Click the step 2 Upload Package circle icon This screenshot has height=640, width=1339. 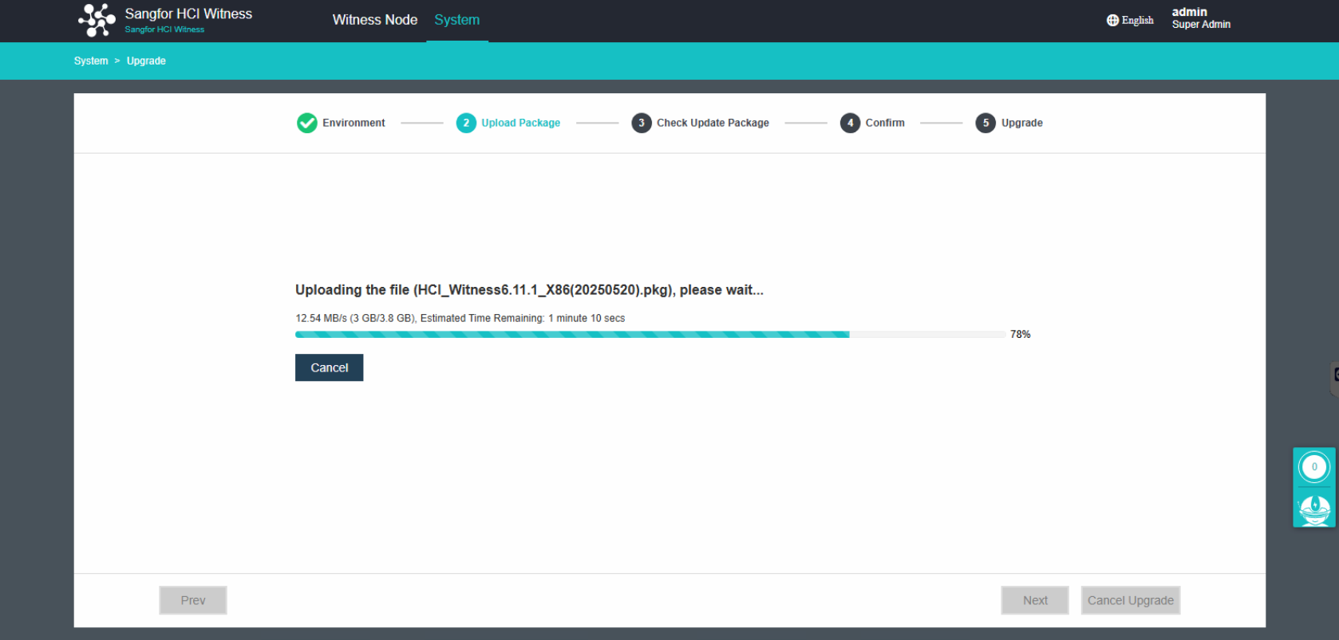click(x=466, y=123)
